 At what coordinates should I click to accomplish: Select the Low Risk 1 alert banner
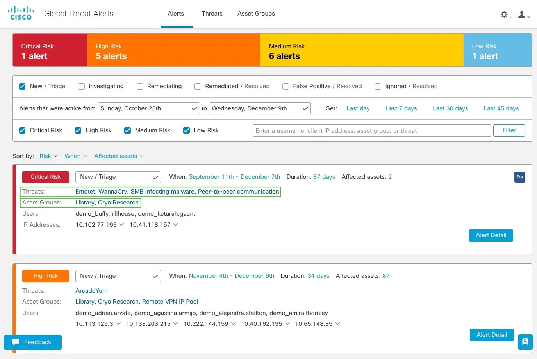(x=498, y=50)
